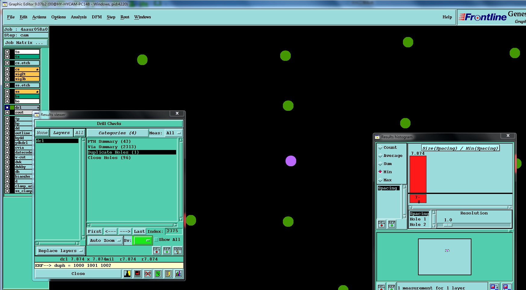The width and height of the screenshot is (526, 290).
Task: Click histogram chart scroll-right arrow
Action: click(510, 207)
